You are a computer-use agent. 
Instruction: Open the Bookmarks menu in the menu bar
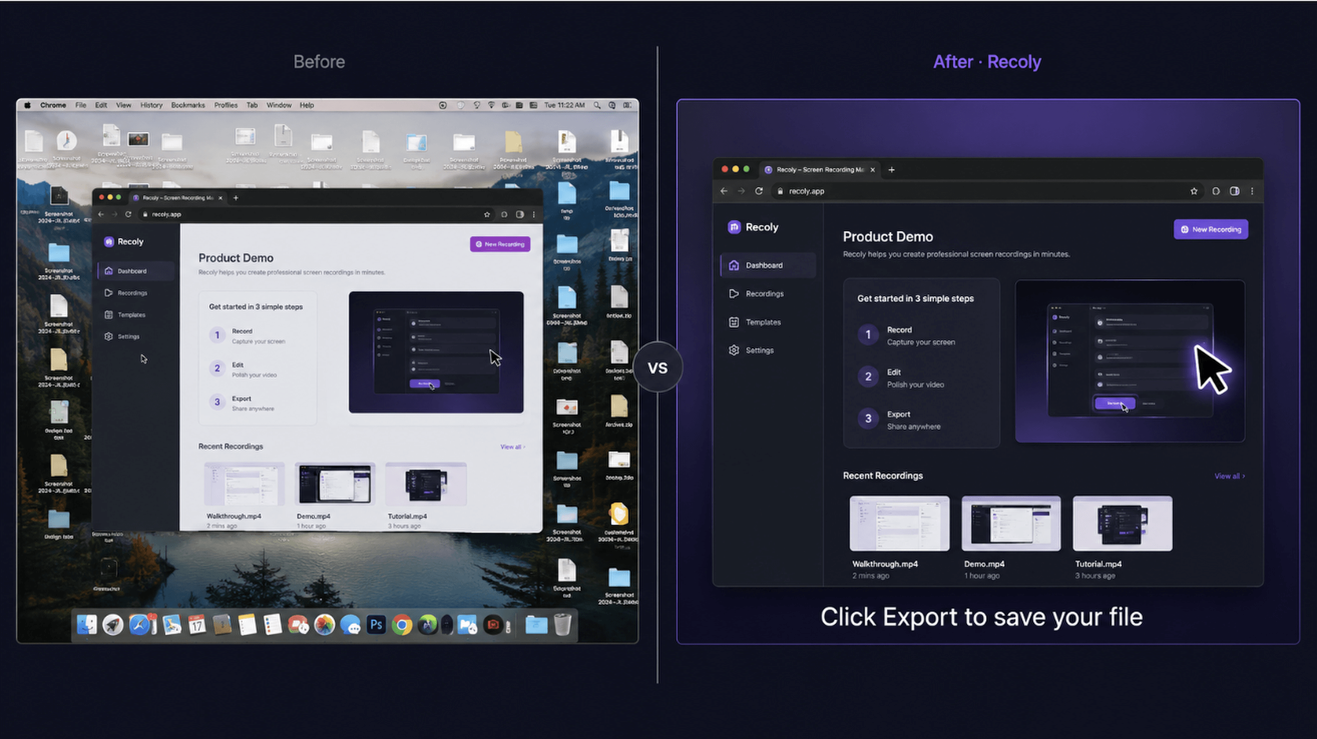(188, 105)
